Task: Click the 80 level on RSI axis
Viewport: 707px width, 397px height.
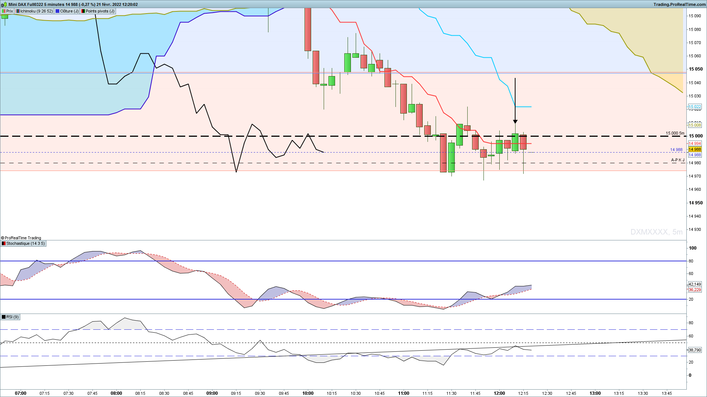Action: (691, 323)
